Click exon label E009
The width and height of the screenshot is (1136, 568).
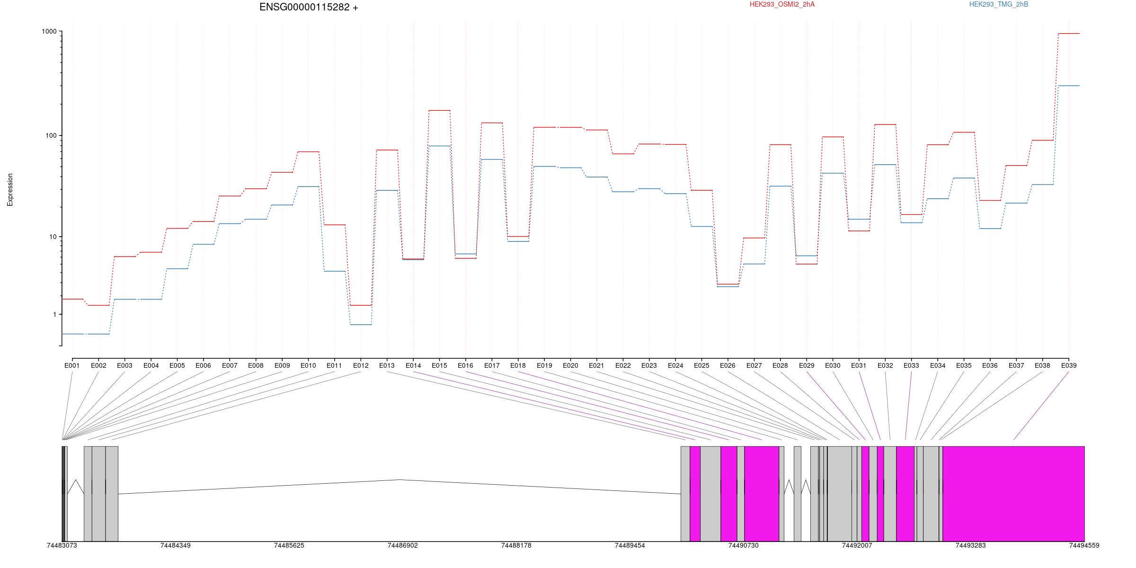[282, 365]
